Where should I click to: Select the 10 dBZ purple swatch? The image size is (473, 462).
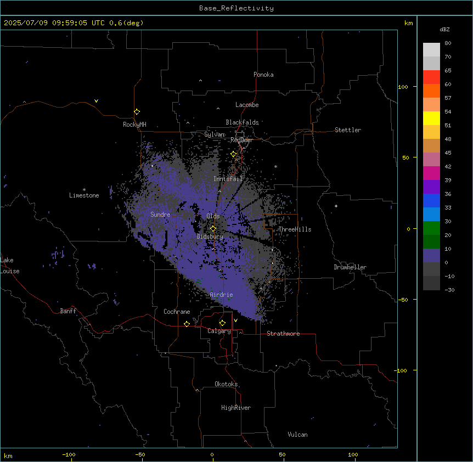[431, 256]
